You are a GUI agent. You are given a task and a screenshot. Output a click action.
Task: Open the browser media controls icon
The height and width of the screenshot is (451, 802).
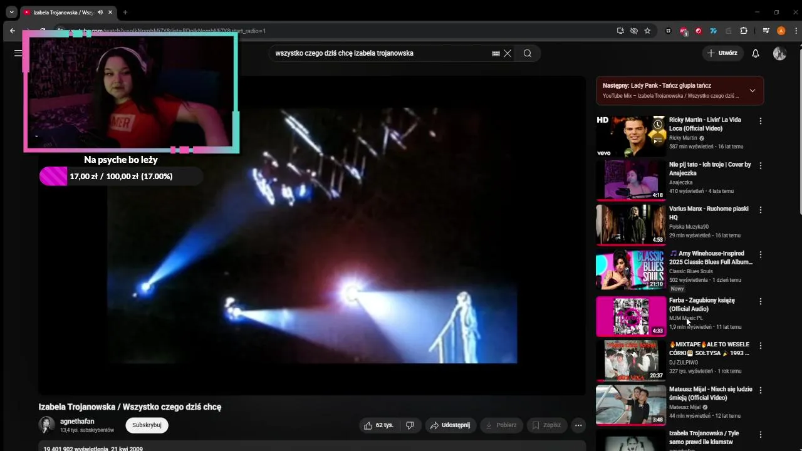pyautogui.click(x=766, y=31)
